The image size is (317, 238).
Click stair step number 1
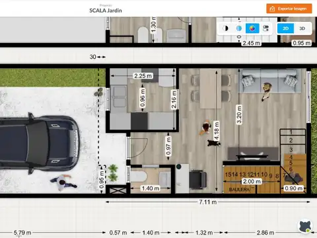point(291,132)
